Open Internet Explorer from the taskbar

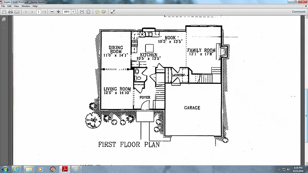point(17,169)
